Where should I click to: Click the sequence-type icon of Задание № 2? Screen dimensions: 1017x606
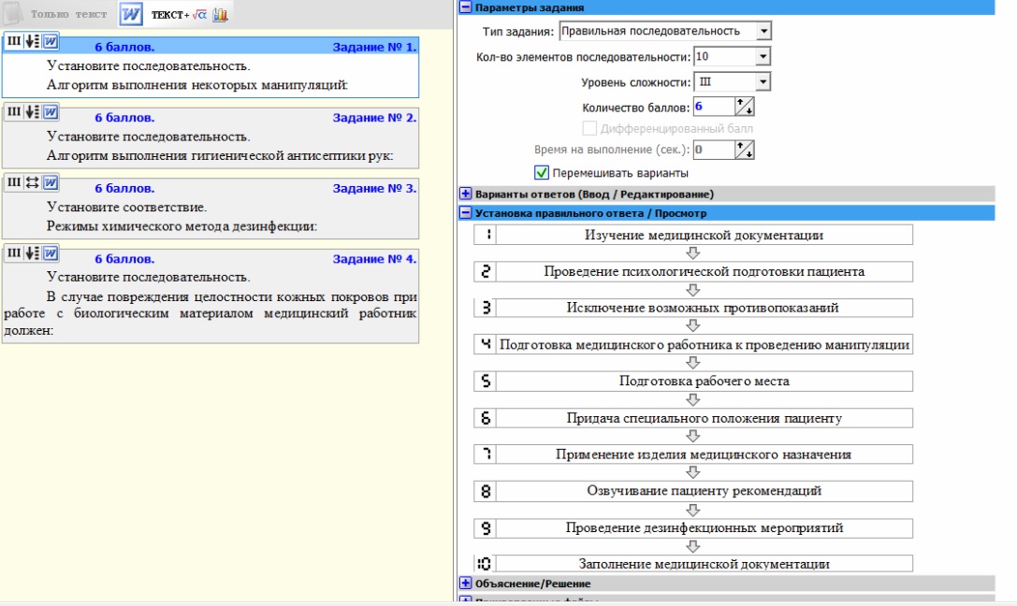coord(32,112)
